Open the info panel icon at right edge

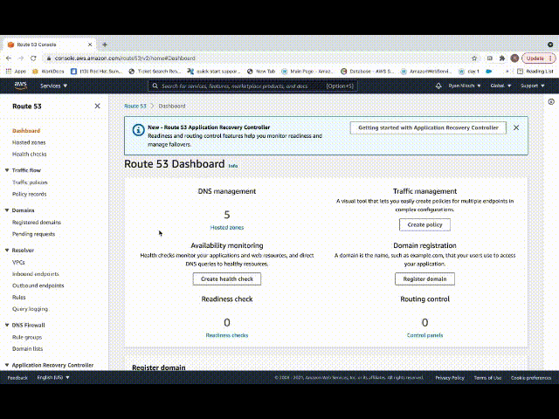tap(551, 102)
